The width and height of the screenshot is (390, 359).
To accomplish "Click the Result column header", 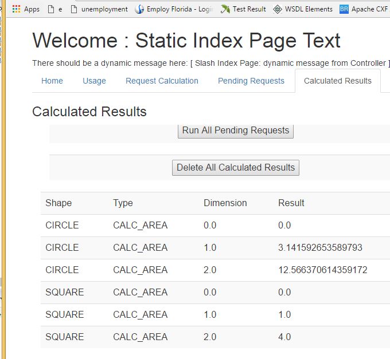I will tap(291, 203).
